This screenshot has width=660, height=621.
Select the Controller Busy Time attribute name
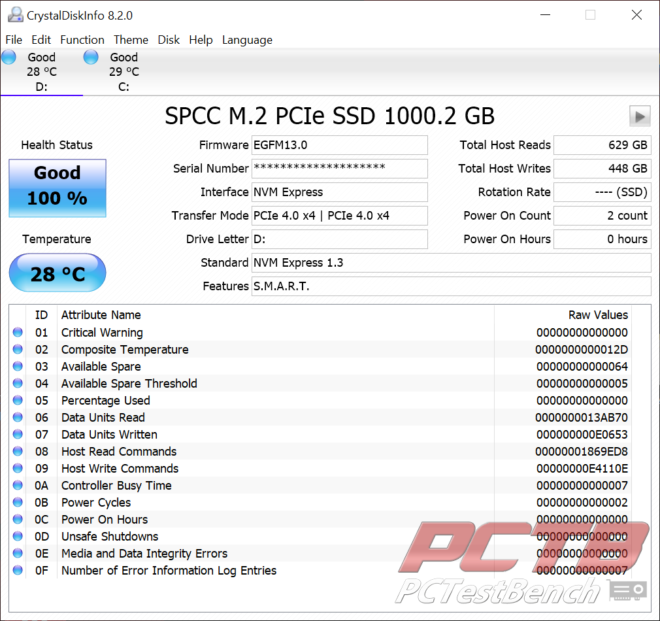(116, 486)
